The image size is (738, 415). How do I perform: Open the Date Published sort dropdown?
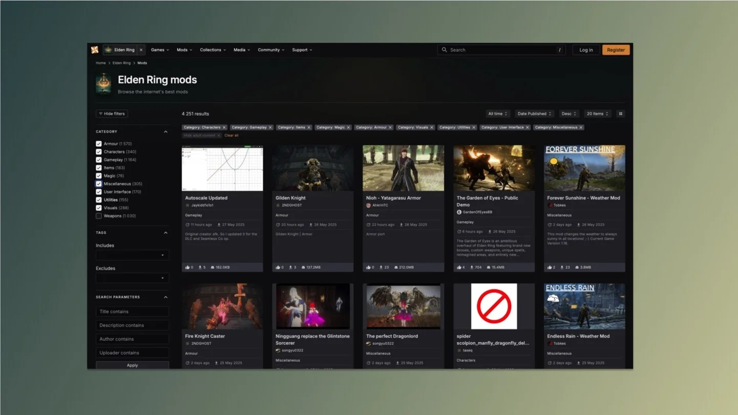click(535, 114)
